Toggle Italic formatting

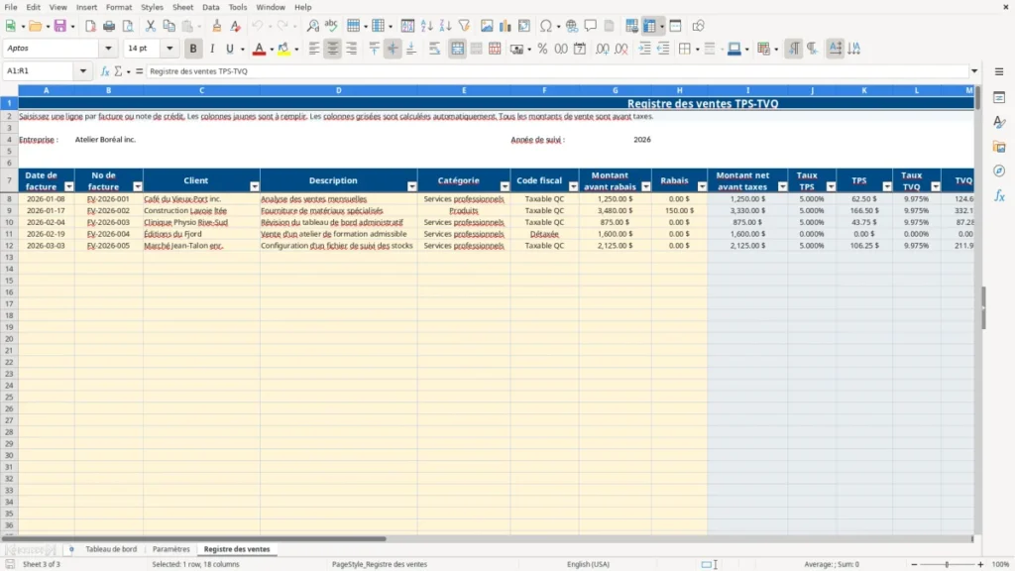tap(212, 49)
